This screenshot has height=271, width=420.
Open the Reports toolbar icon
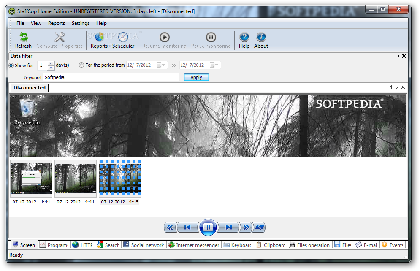coord(99,37)
